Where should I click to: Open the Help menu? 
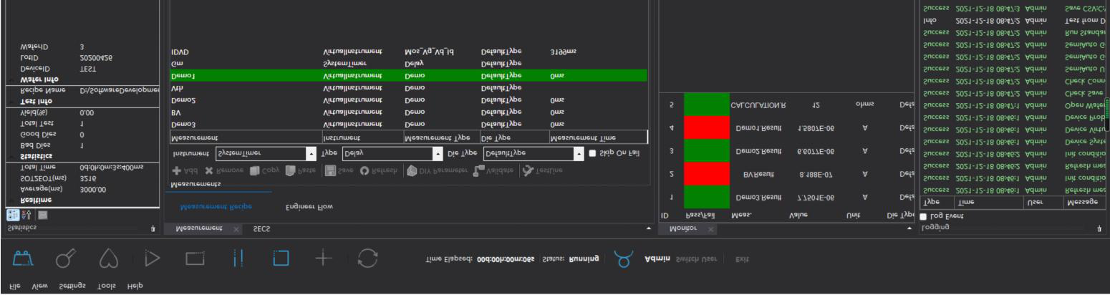pos(135,286)
